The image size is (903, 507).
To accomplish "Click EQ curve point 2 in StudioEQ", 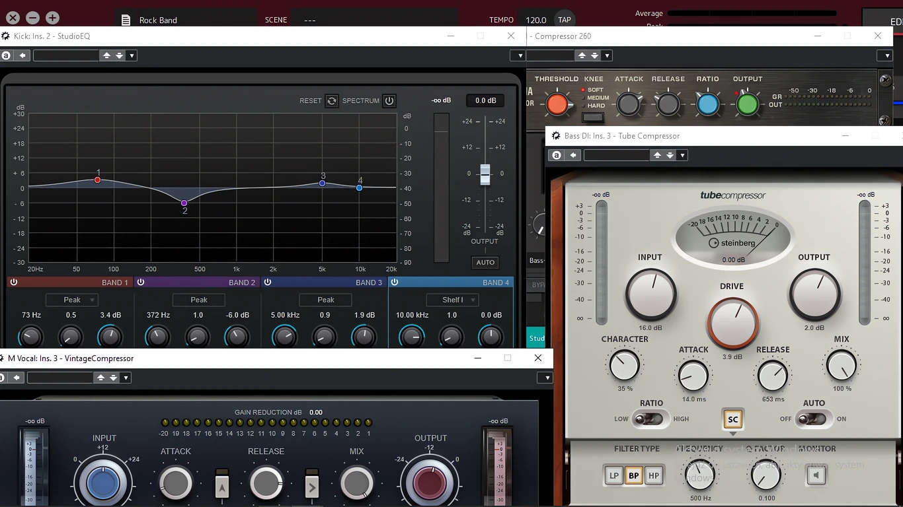I will coord(184,203).
